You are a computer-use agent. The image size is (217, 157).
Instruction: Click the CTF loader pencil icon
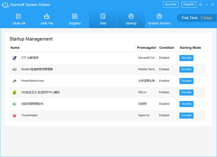tap(14, 58)
